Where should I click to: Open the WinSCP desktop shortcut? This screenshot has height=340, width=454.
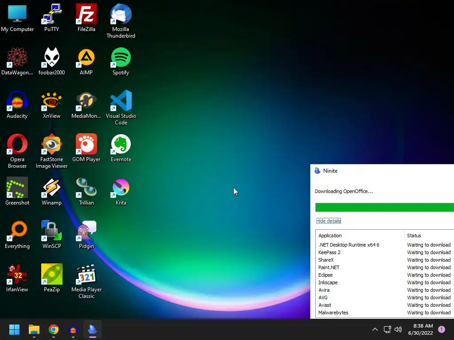pyautogui.click(x=51, y=235)
